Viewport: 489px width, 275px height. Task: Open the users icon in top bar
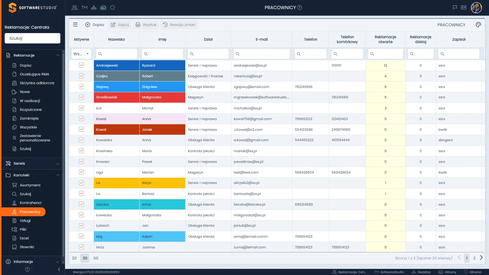[x=75, y=8]
